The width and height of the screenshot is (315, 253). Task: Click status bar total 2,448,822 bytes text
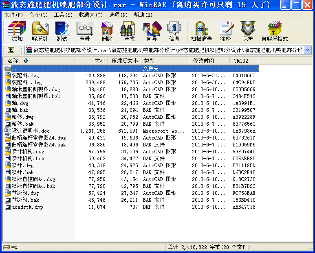(x=209, y=247)
